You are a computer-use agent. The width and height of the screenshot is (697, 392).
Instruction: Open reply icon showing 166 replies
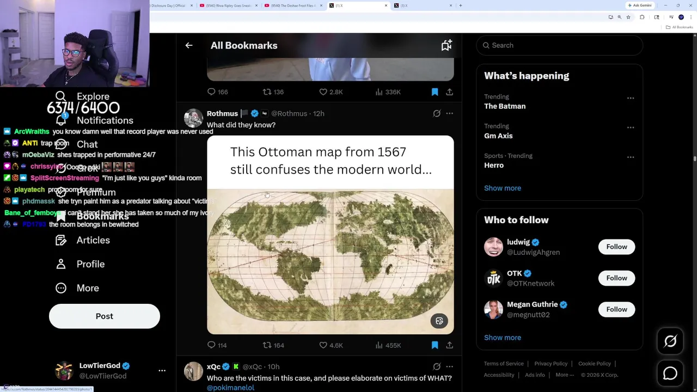(217, 92)
